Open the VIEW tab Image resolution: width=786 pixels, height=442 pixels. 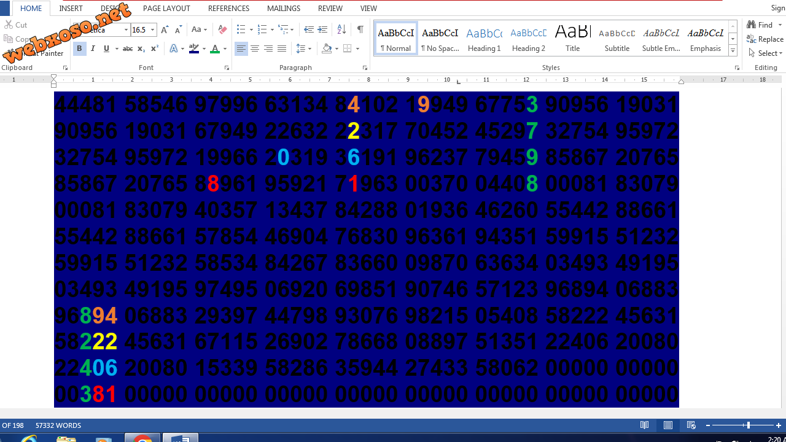click(368, 9)
